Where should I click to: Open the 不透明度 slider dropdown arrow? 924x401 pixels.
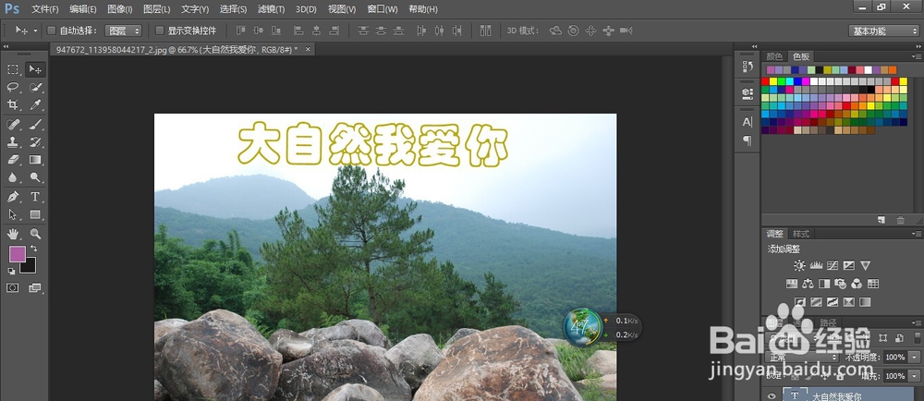coord(914,357)
